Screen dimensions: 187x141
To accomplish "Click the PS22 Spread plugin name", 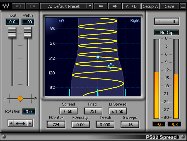I will 161,137.
